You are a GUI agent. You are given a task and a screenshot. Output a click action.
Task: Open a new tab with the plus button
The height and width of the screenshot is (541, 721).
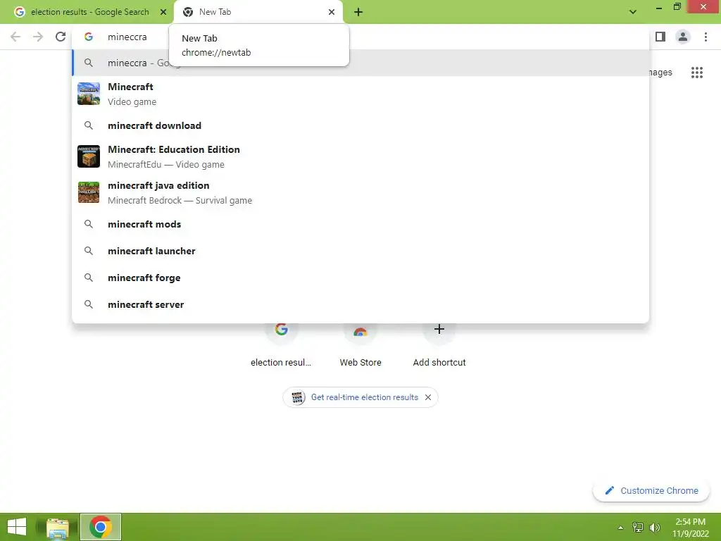[358, 12]
